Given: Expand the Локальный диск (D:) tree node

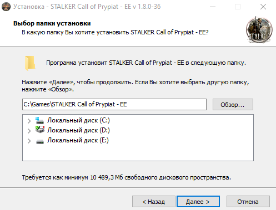Looking at the screenshot, I should click(x=29, y=131).
